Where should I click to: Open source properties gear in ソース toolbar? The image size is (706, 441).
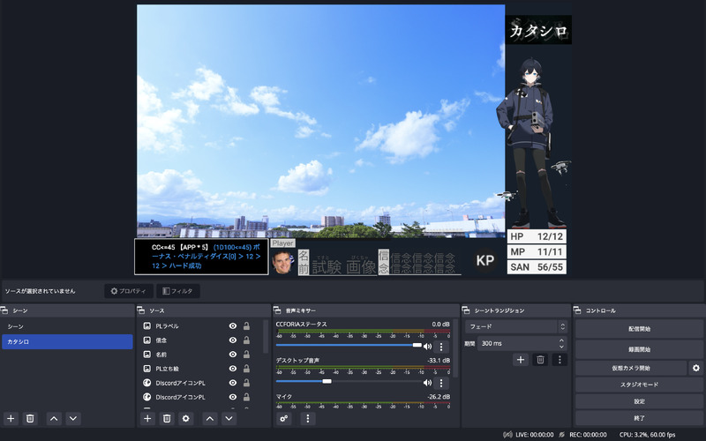[185, 418]
